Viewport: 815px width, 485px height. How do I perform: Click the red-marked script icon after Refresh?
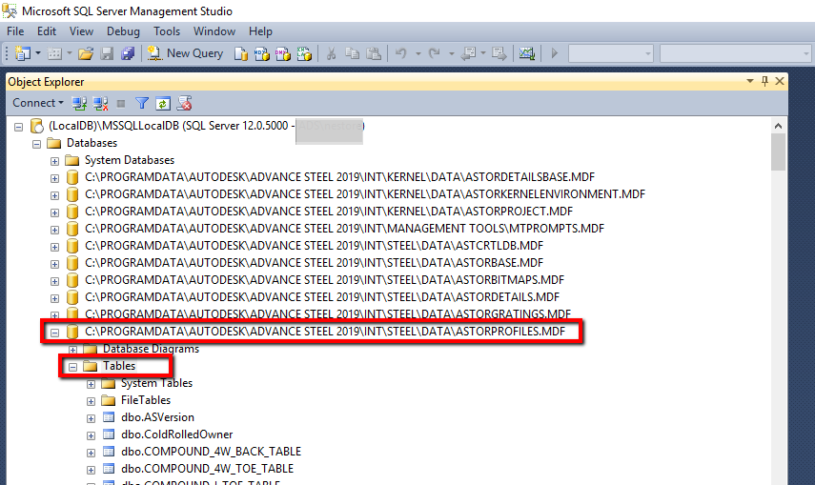(x=184, y=104)
